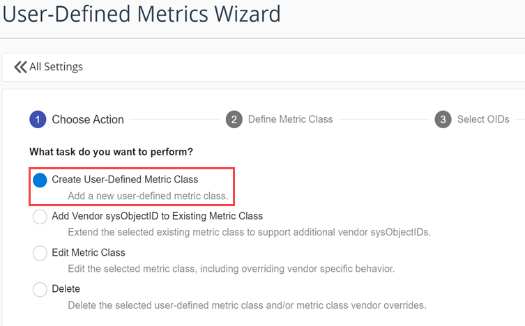Jump to Select OIDs step
The width and height of the screenshot is (525, 326).
pos(483,119)
